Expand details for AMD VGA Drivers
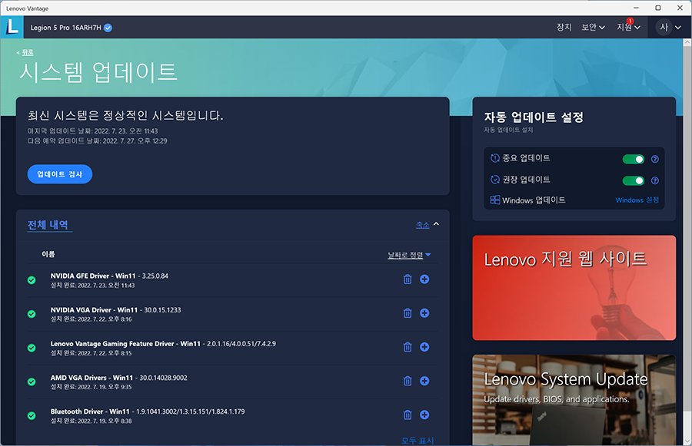The image size is (692, 446). click(x=424, y=381)
